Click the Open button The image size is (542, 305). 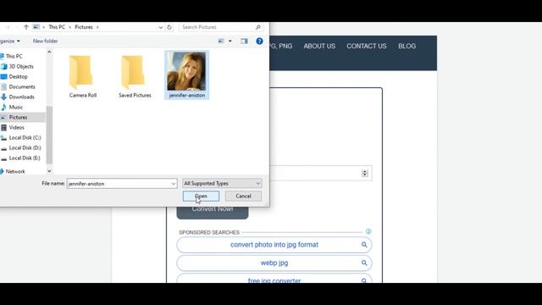(x=201, y=196)
